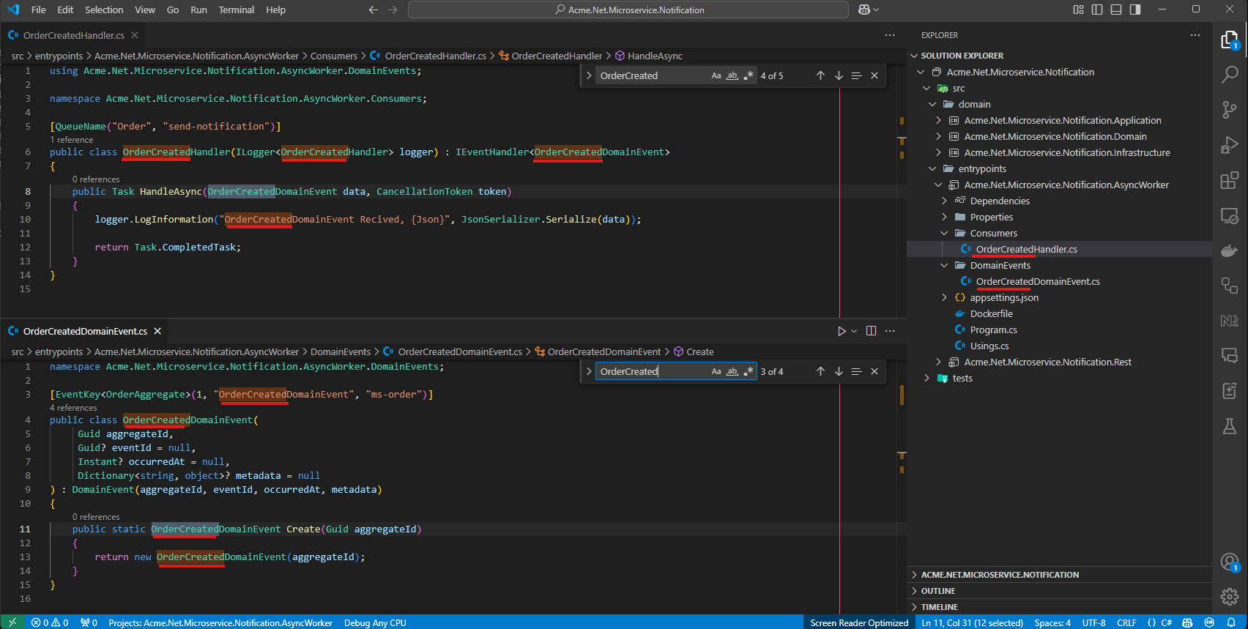This screenshot has width=1248, height=629.
Task: Open the Terminal menu
Action: [x=237, y=10]
